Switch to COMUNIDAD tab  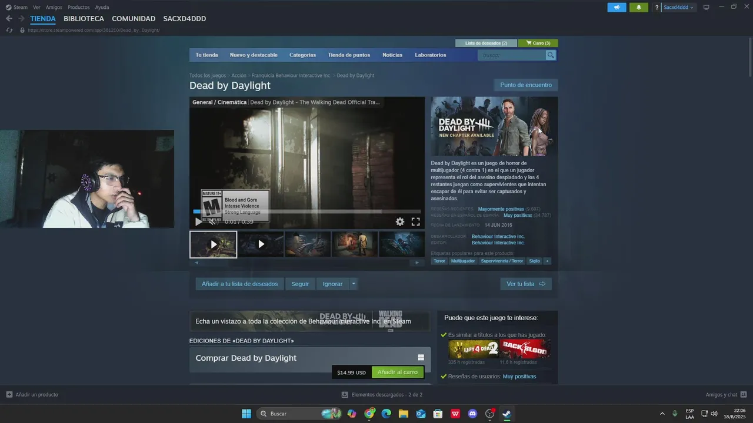134,19
